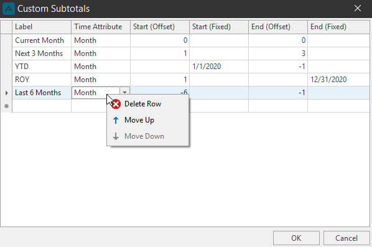
Task: Click the row header of the YTD row
Action: click(6, 67)
